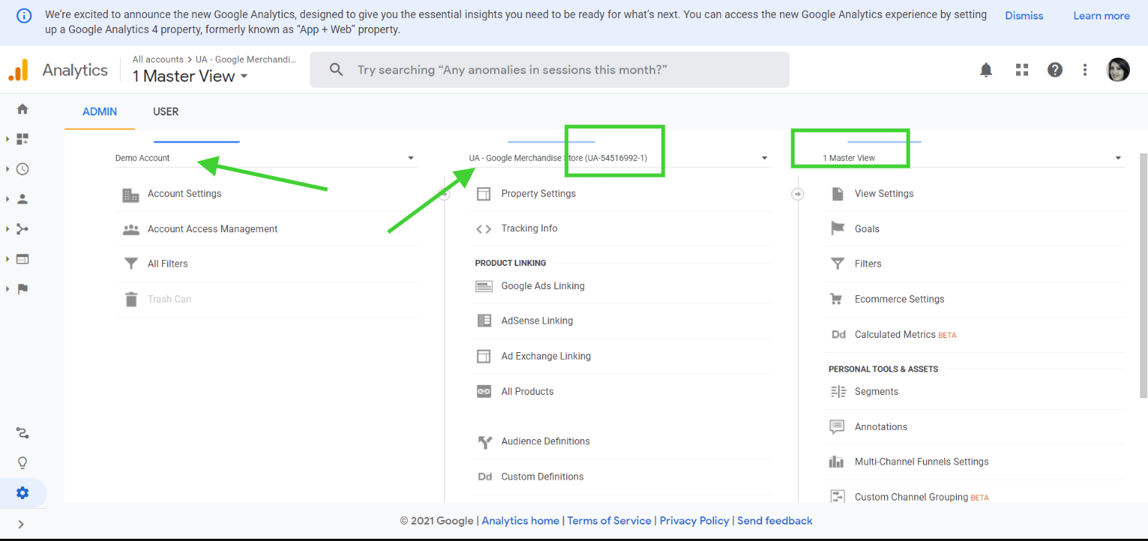This screenshot has width=1148, height=541.
Task: Click the search magnifier icon
Action: click(336, 70)
